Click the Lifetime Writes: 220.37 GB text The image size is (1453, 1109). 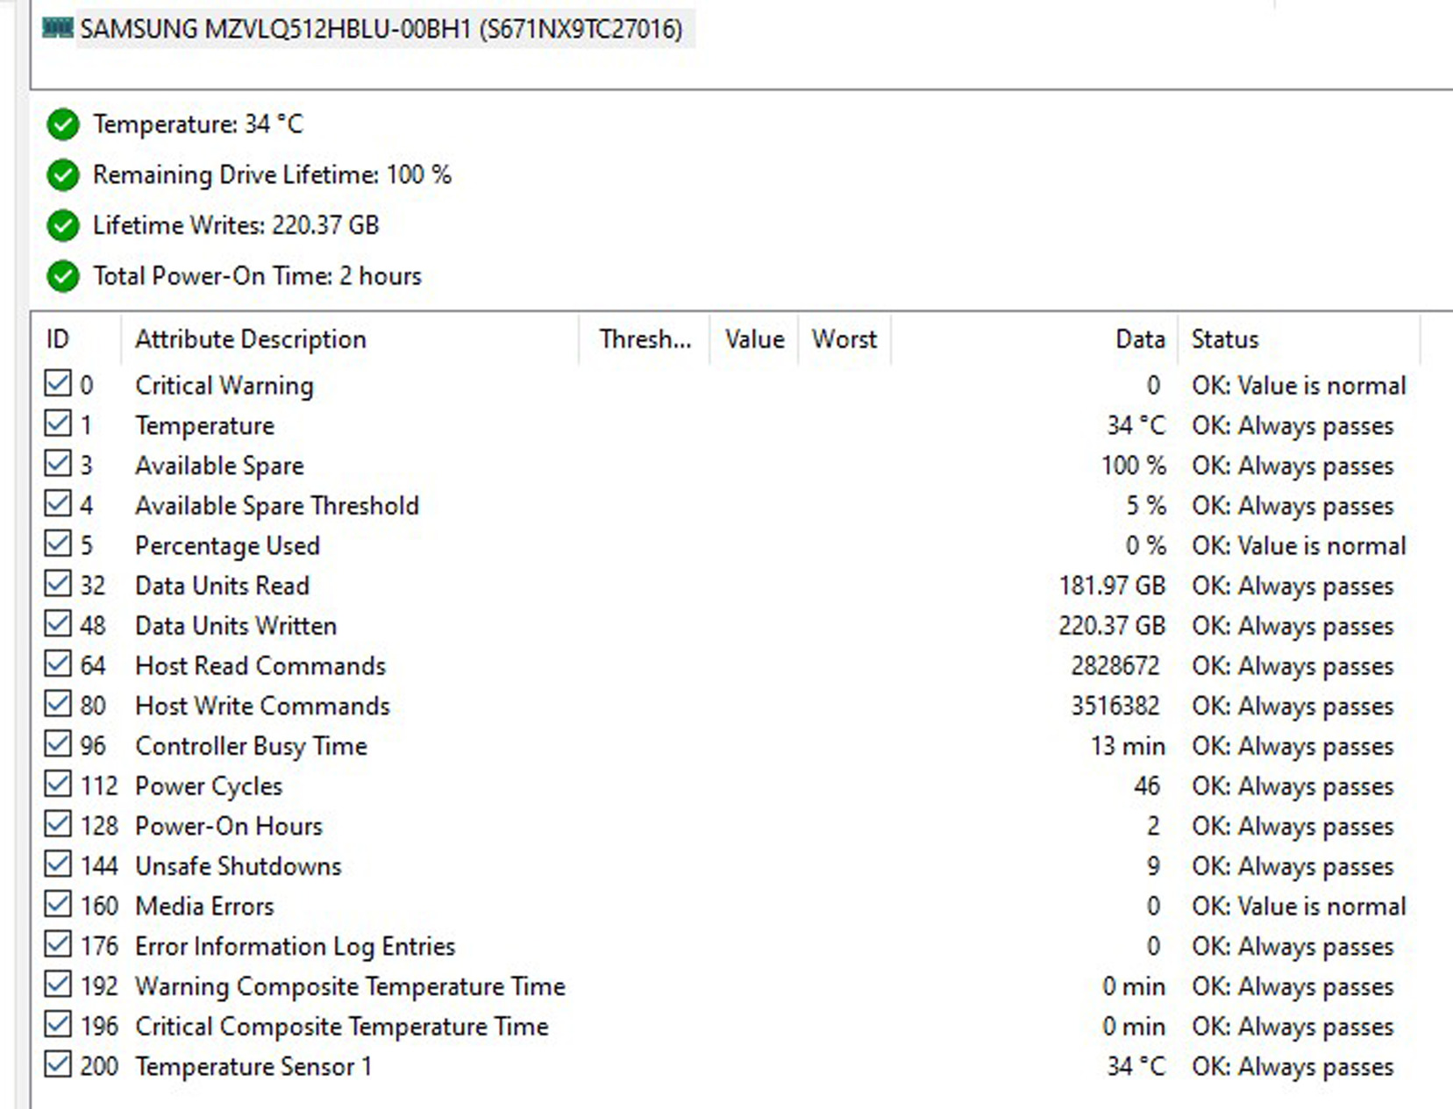(x=236, y=225)
